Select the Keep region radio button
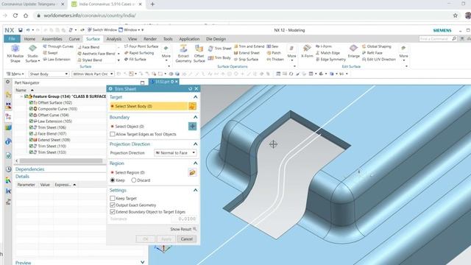 (x=113, y=180)
